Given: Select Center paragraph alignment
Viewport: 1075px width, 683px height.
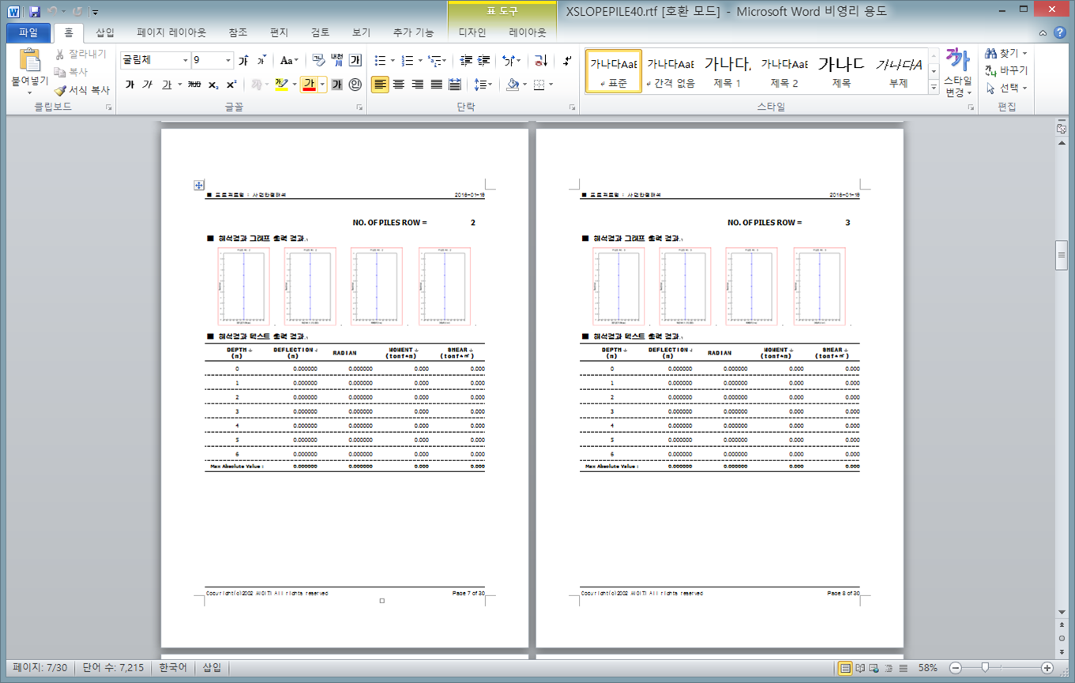Looking at the screenshot, I should 399,84.
